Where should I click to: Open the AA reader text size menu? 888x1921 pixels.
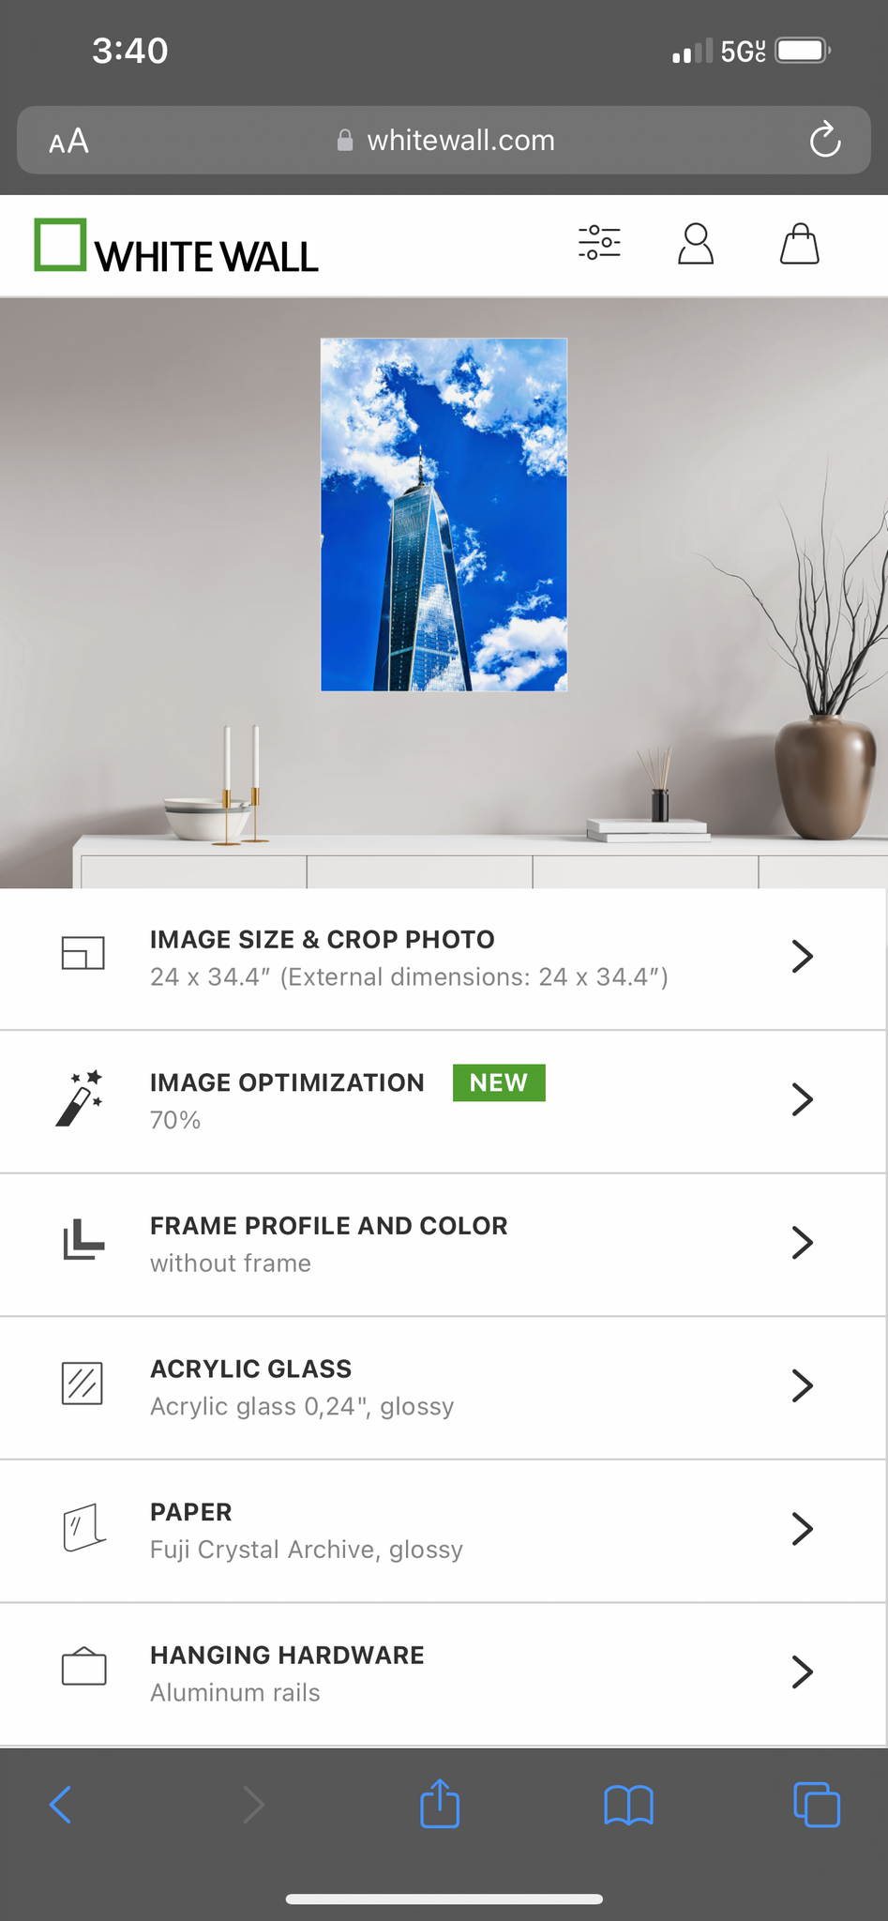(x=69, y=141)
